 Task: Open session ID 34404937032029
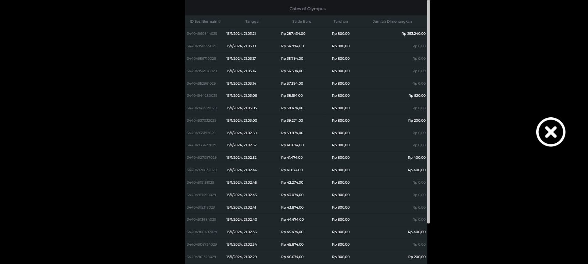(201, 121)
